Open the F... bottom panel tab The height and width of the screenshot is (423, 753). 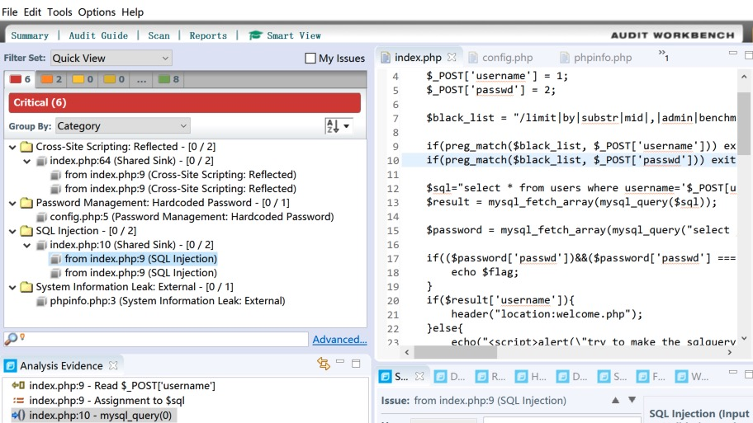point(651,377)
